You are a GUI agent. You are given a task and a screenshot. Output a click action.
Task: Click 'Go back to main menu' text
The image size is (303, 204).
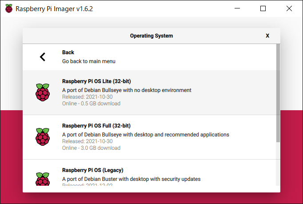pyautogui.click(x=89, y=61)
